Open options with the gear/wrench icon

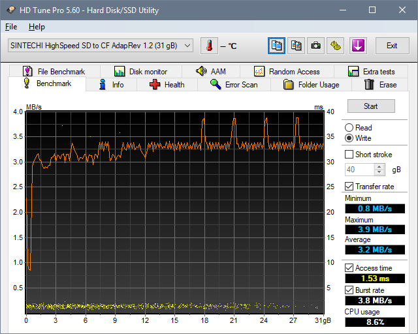pos(336,46)
